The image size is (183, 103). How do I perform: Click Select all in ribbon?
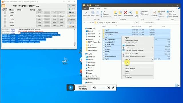[170, 11]
